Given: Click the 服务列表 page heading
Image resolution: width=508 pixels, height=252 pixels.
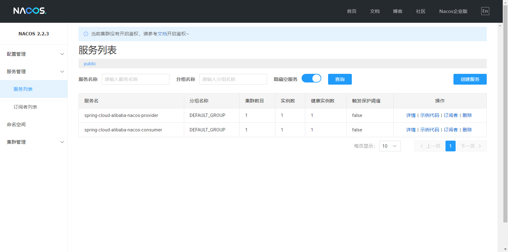Looking at the screenshot, I should coord(98,50).
